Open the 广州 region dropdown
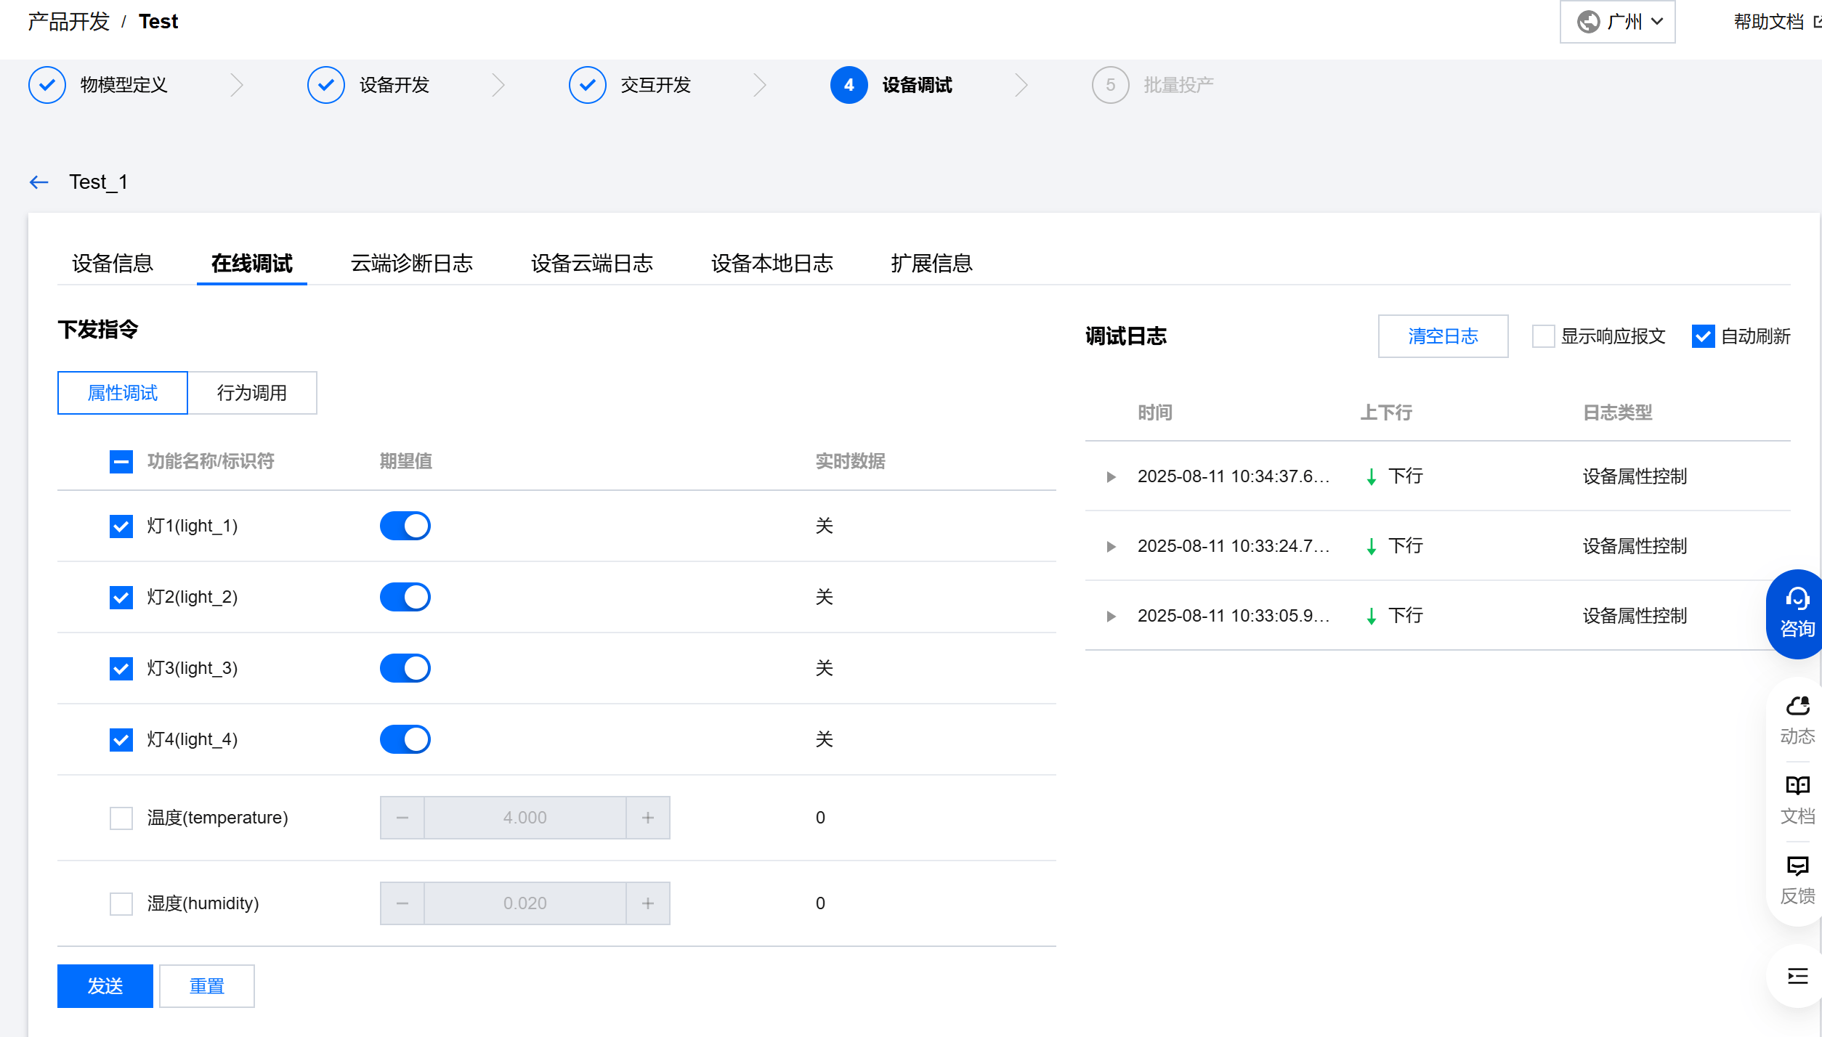 point(1617,22)
